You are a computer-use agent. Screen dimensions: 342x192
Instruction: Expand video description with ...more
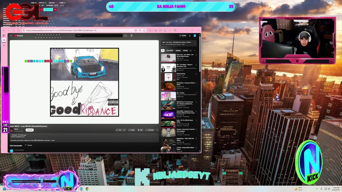point(53,140)
